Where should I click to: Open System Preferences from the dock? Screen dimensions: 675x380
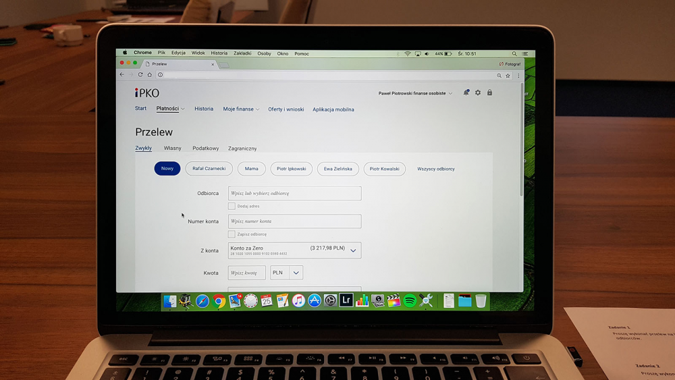pos(330,300)
